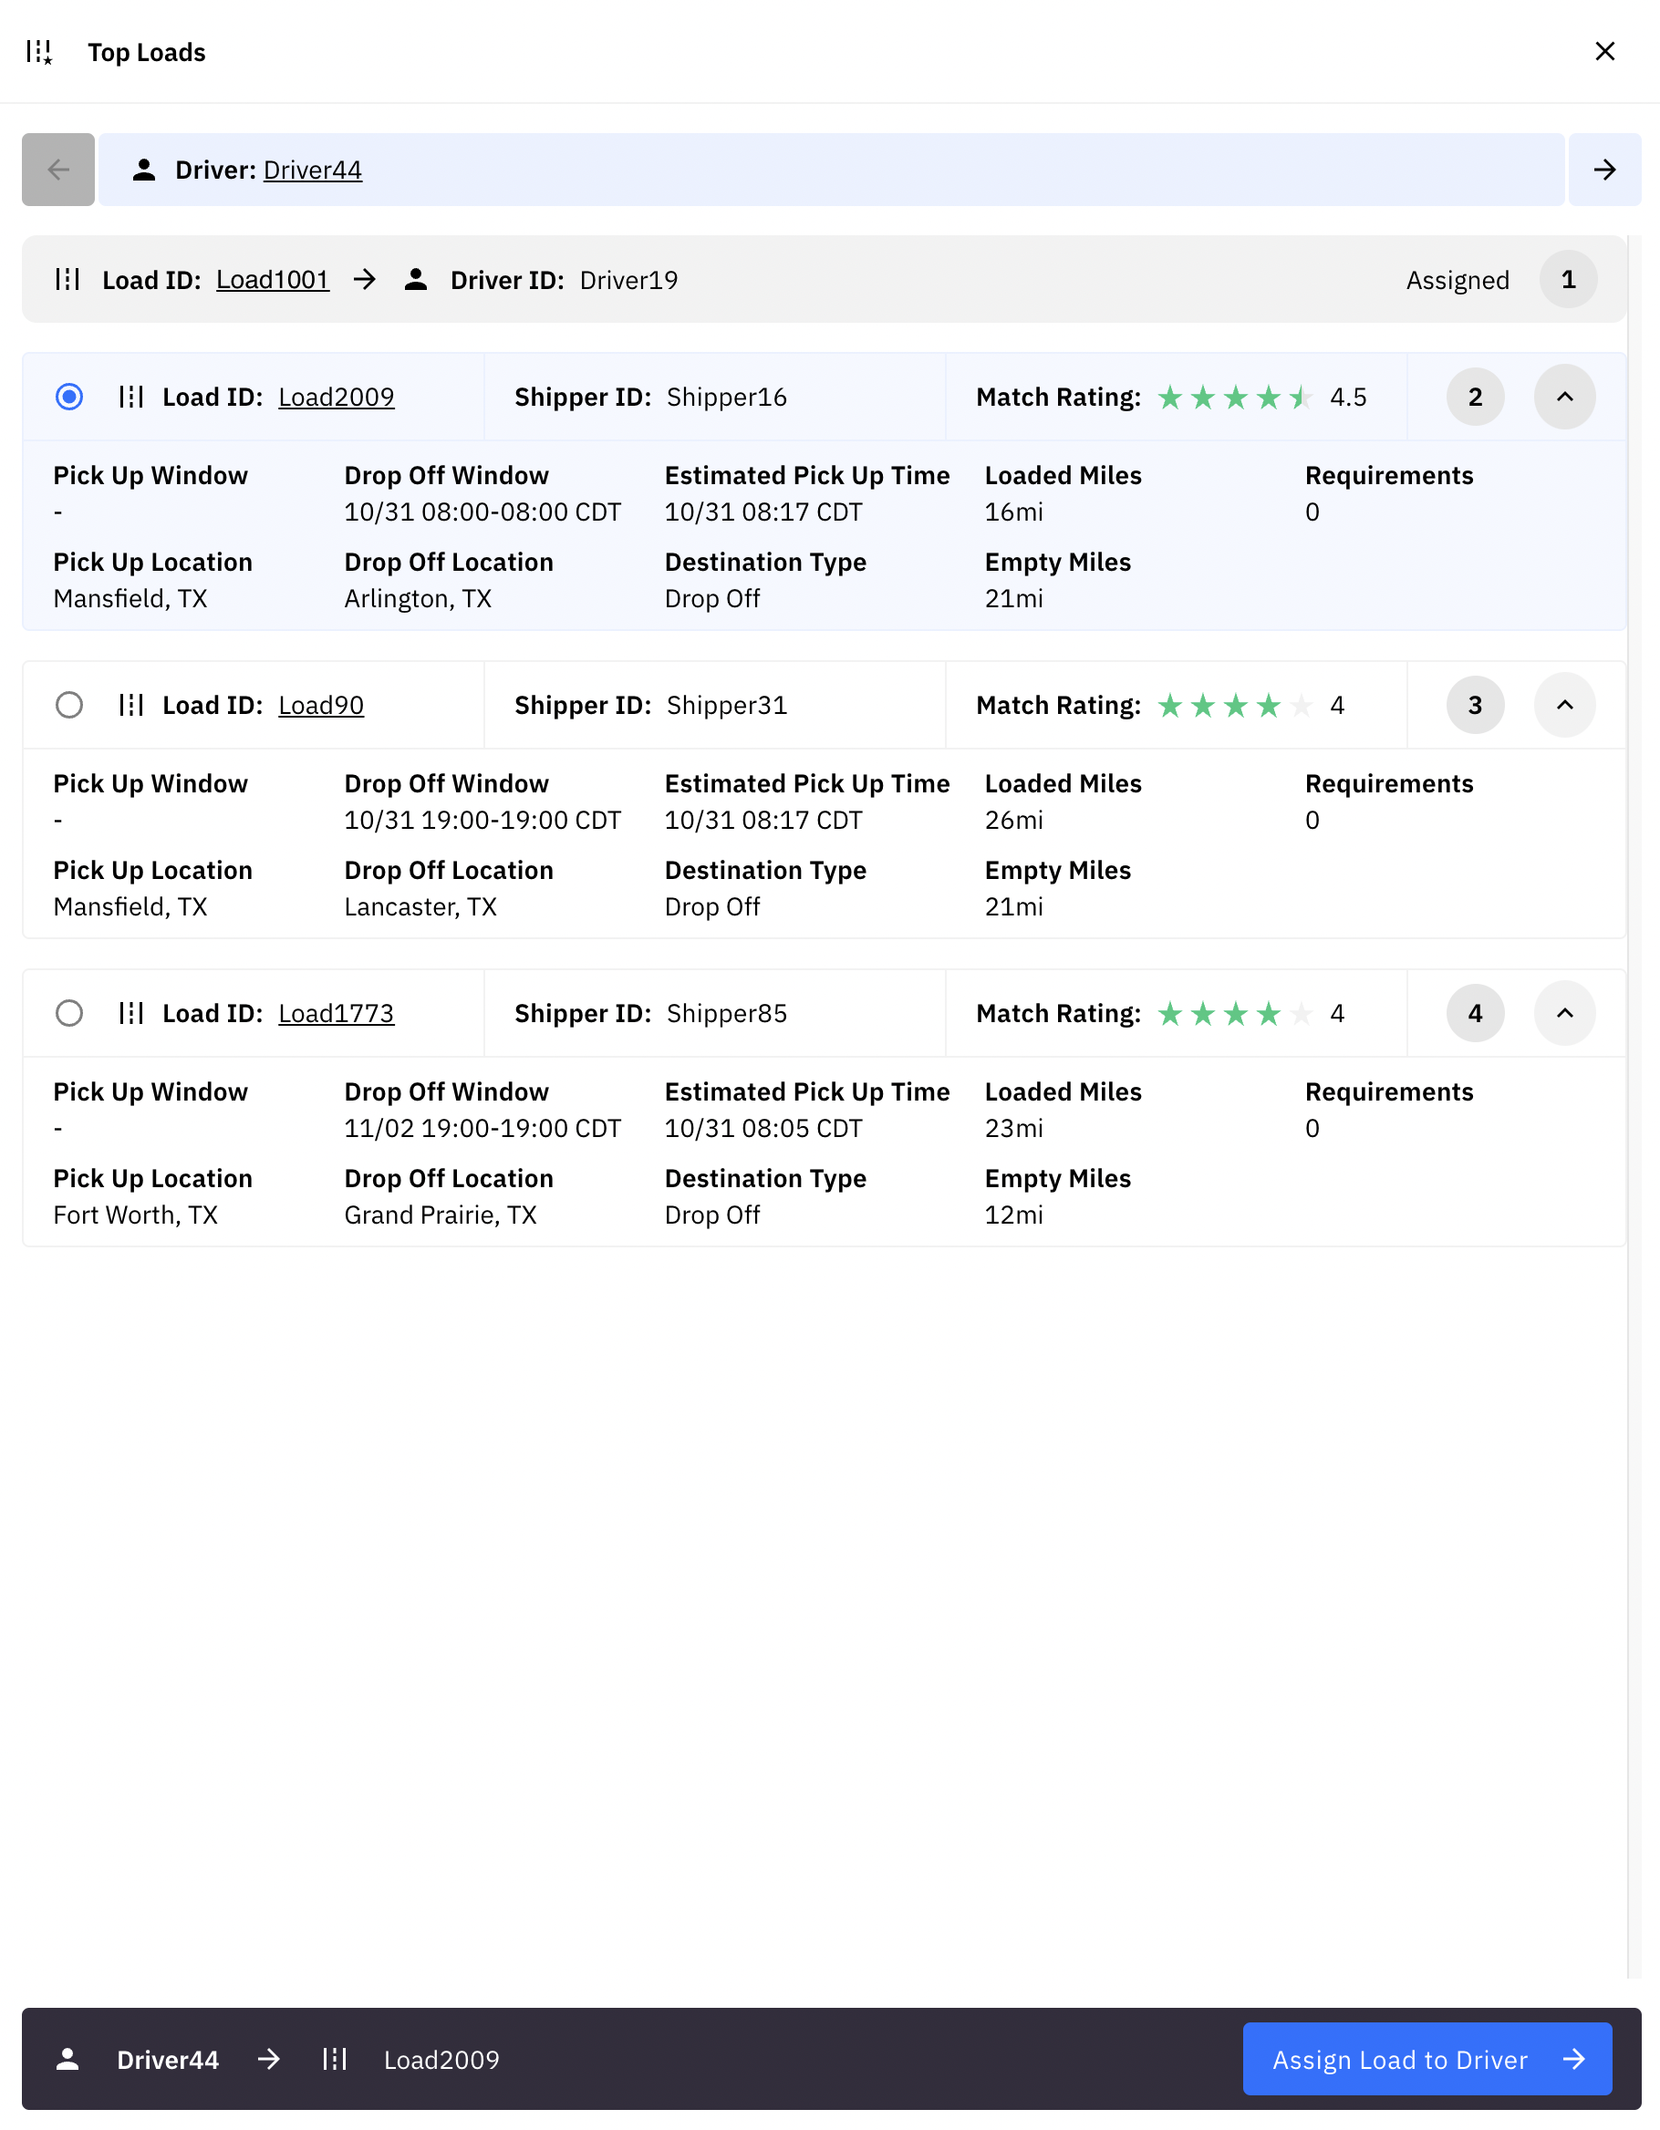Click the load icon beside Load2009

132,397
